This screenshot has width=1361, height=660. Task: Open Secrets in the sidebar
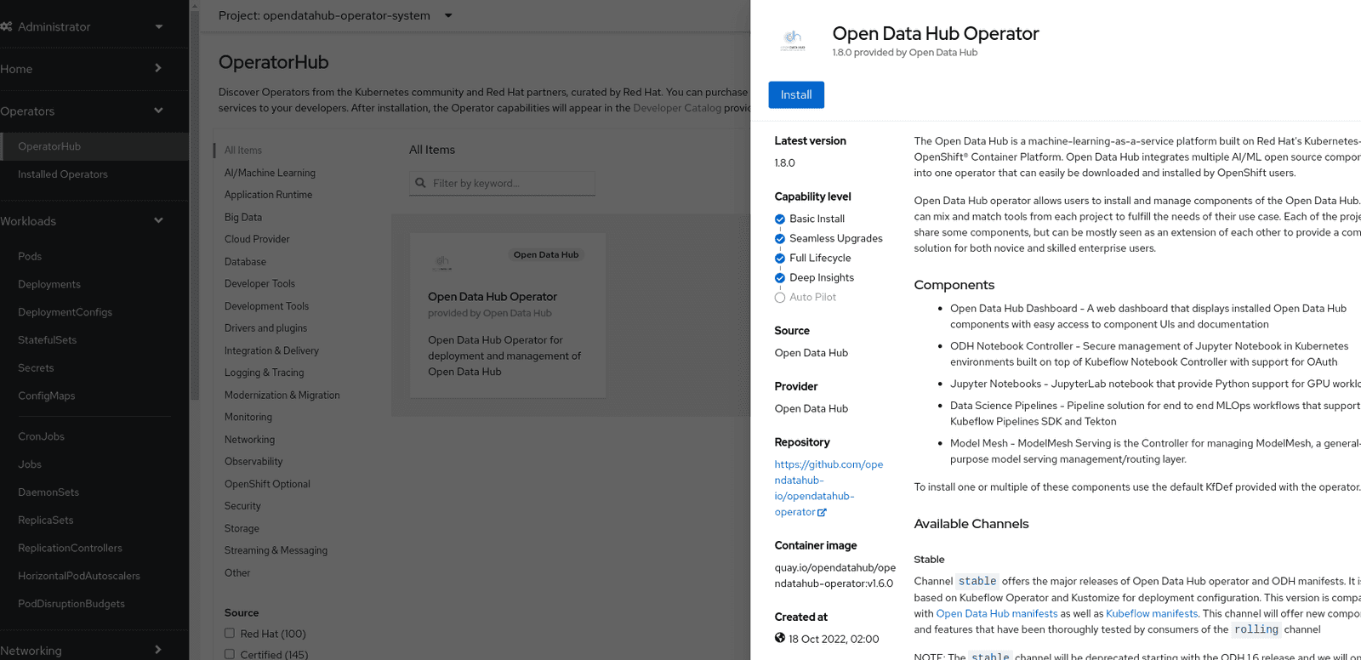point(36,368)
